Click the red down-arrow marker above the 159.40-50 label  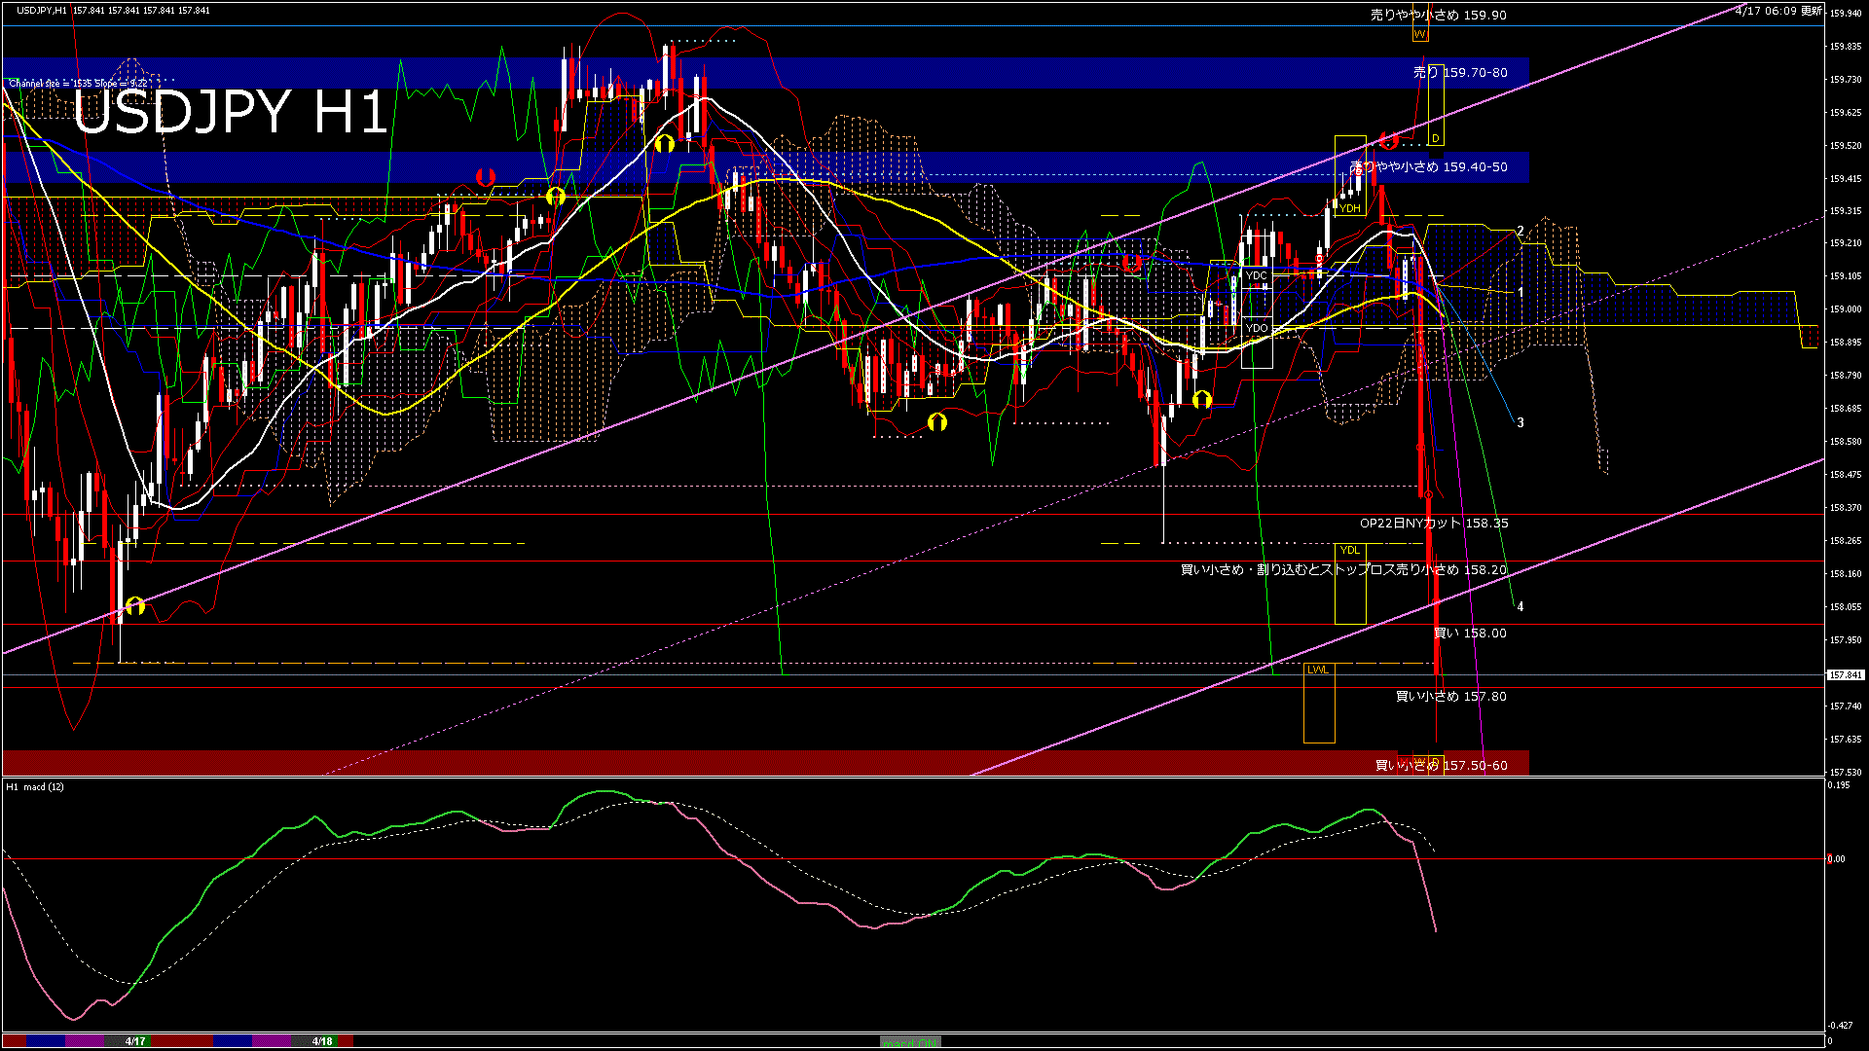pos(1389,141)
